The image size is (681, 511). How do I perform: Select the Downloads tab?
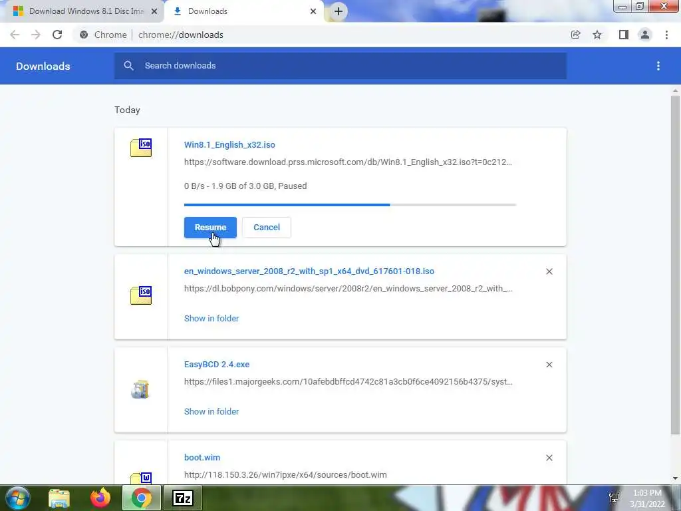(244, 11)
